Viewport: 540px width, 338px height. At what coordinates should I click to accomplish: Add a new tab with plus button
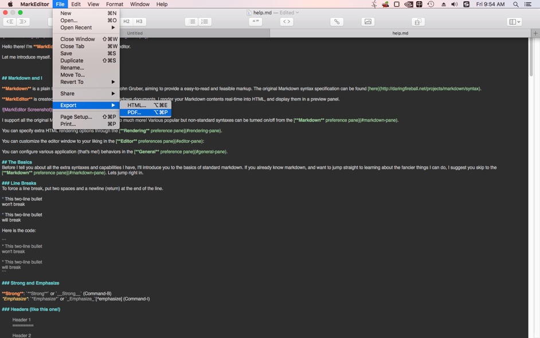pos(535,33)
